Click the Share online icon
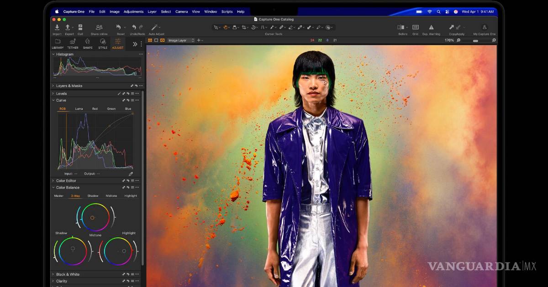 click(99, 28)
